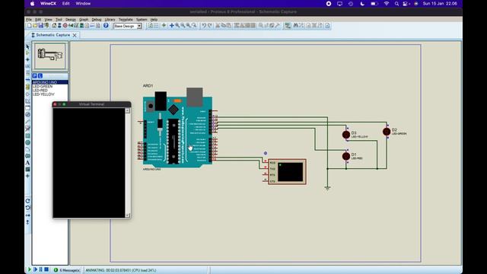Close the Schematic Capture tab
The image size is (487, 274).
pos(75,36)
